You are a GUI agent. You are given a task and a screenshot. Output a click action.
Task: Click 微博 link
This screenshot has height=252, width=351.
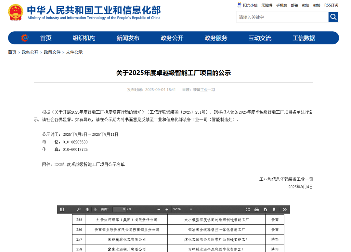317,5
